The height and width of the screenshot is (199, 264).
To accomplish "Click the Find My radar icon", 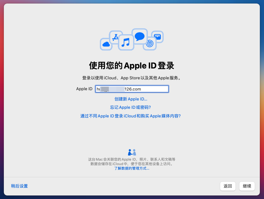I will coord(150,44).
